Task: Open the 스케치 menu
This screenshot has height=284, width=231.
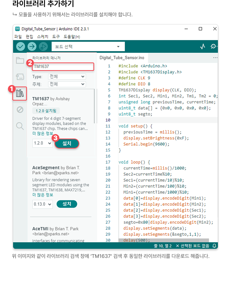Action: tap(42, 37)
